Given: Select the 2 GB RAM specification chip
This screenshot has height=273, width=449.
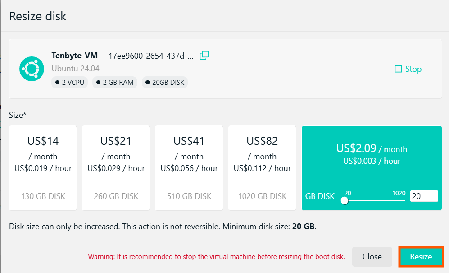Looking at the screenshot, I should pos(115,82).
